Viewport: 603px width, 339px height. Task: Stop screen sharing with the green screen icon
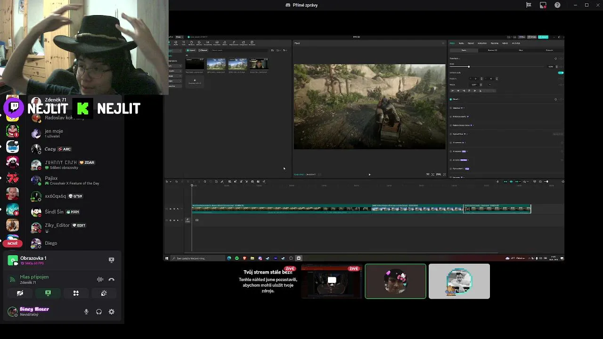[48, 293]
